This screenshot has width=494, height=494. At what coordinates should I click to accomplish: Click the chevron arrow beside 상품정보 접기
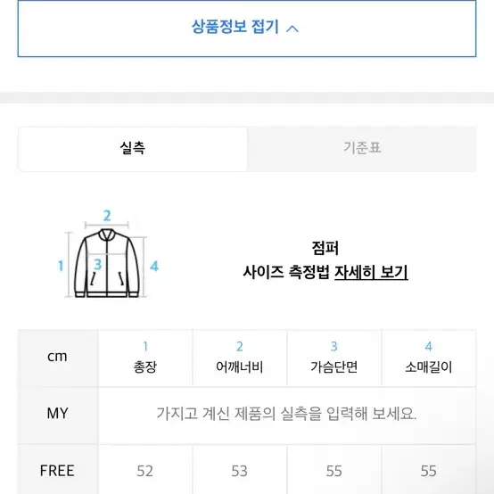pyautogui.click(x=292, y=29)
